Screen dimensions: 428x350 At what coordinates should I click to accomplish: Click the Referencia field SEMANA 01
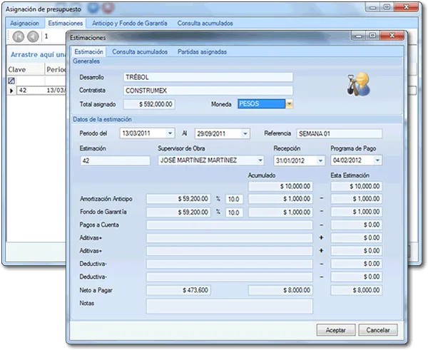coord(340,134)
